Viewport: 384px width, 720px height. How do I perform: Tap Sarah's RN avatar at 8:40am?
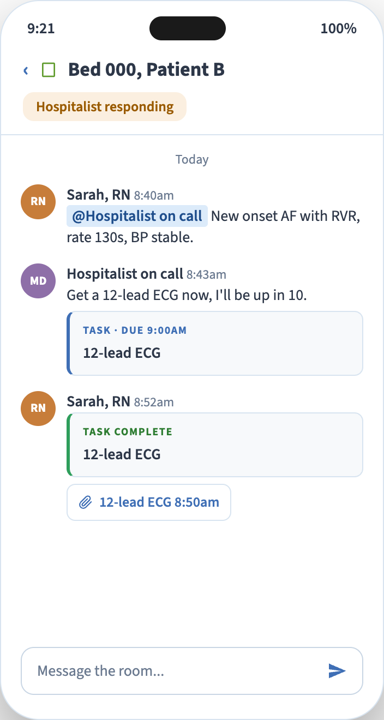click(38, 201)
